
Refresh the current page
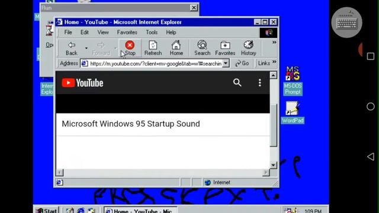coord(153,49)
